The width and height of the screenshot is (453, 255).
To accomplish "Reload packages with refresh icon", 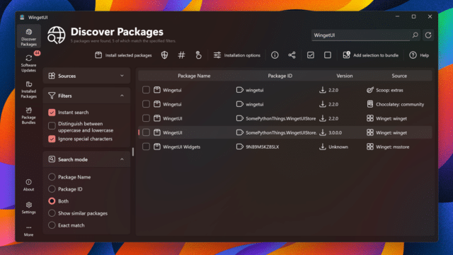I will pyautogui.click(x=428, y=35).
